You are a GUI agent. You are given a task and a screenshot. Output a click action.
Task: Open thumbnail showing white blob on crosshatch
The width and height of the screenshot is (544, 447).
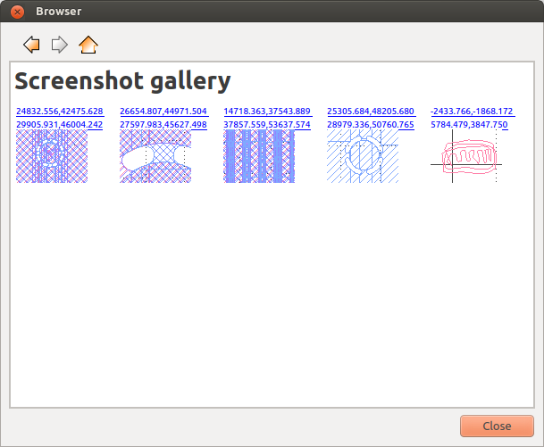coord(155,156)
